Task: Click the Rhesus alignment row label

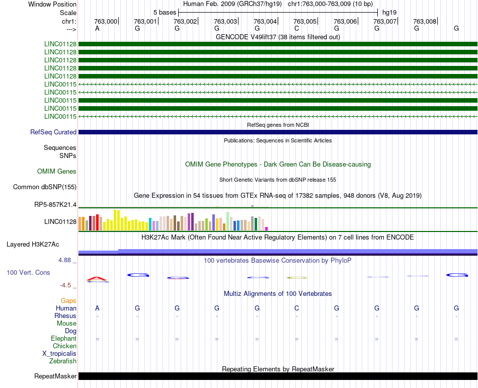Action: [x=65, y=316]
